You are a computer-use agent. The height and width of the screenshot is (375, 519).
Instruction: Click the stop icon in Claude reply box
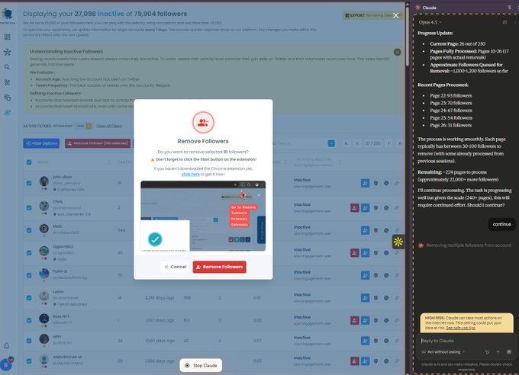click(509, 352)
